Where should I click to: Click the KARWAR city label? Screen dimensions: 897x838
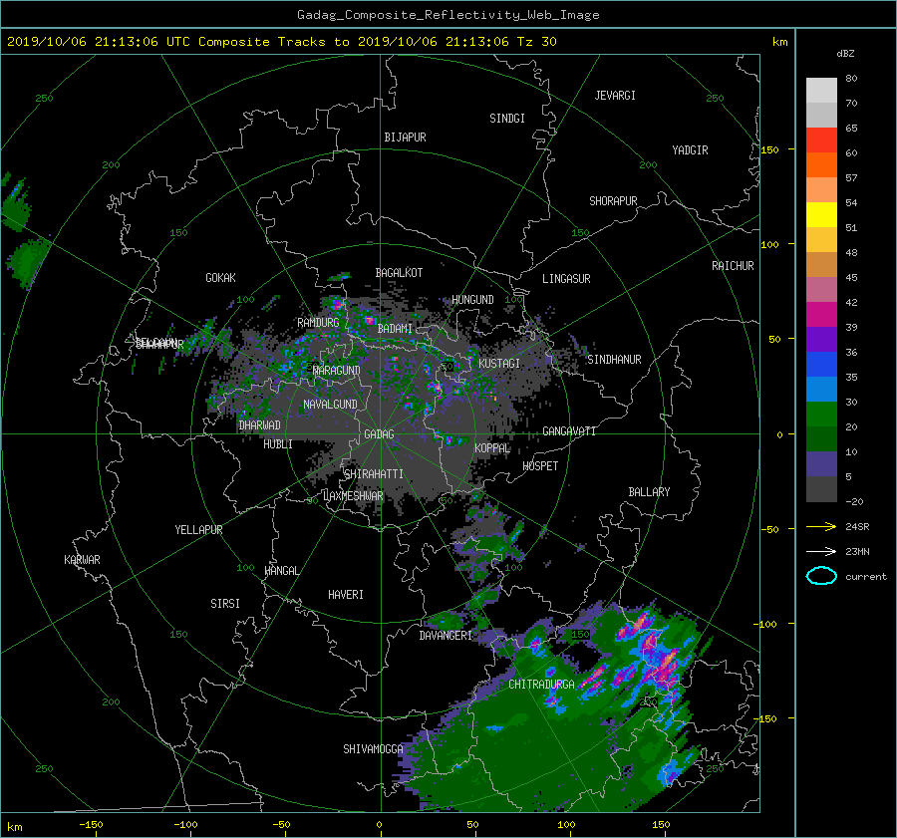coord(82,560)
